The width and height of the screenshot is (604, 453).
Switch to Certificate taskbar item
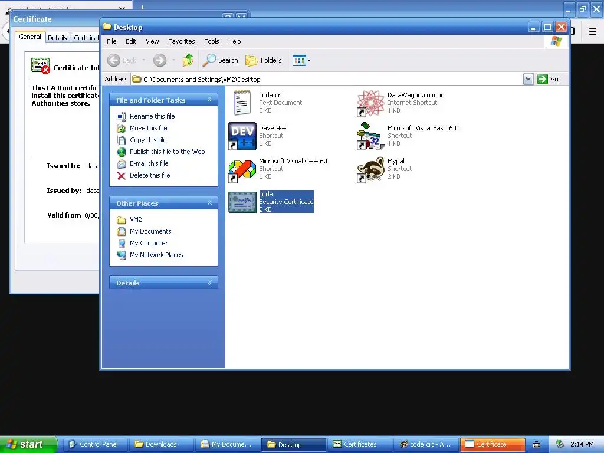tap(492, 444)
